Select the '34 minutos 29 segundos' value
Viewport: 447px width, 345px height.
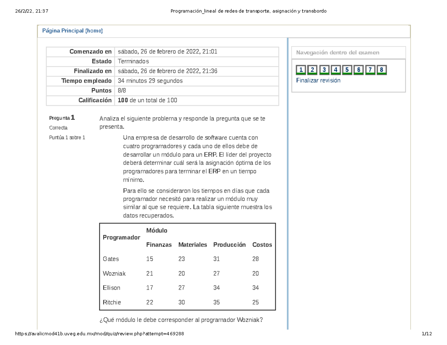pos(150,81)
